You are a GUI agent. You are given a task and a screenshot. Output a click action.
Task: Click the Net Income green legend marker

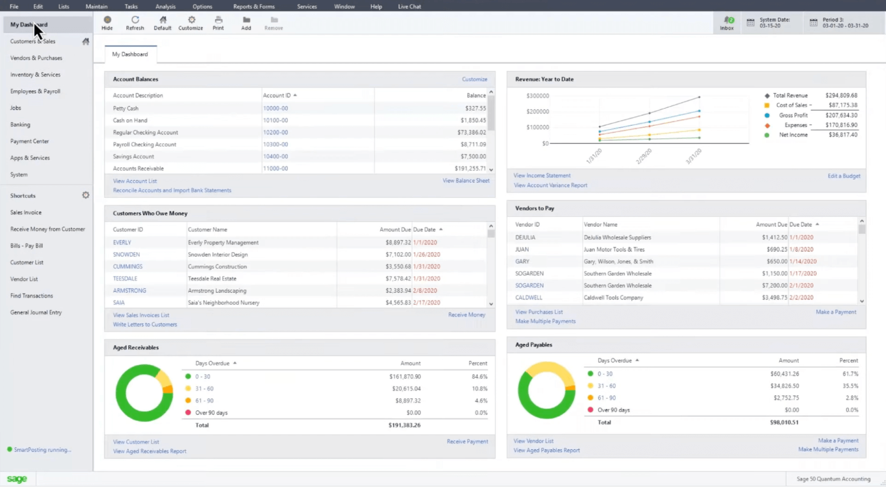click(x=767, y=135)
